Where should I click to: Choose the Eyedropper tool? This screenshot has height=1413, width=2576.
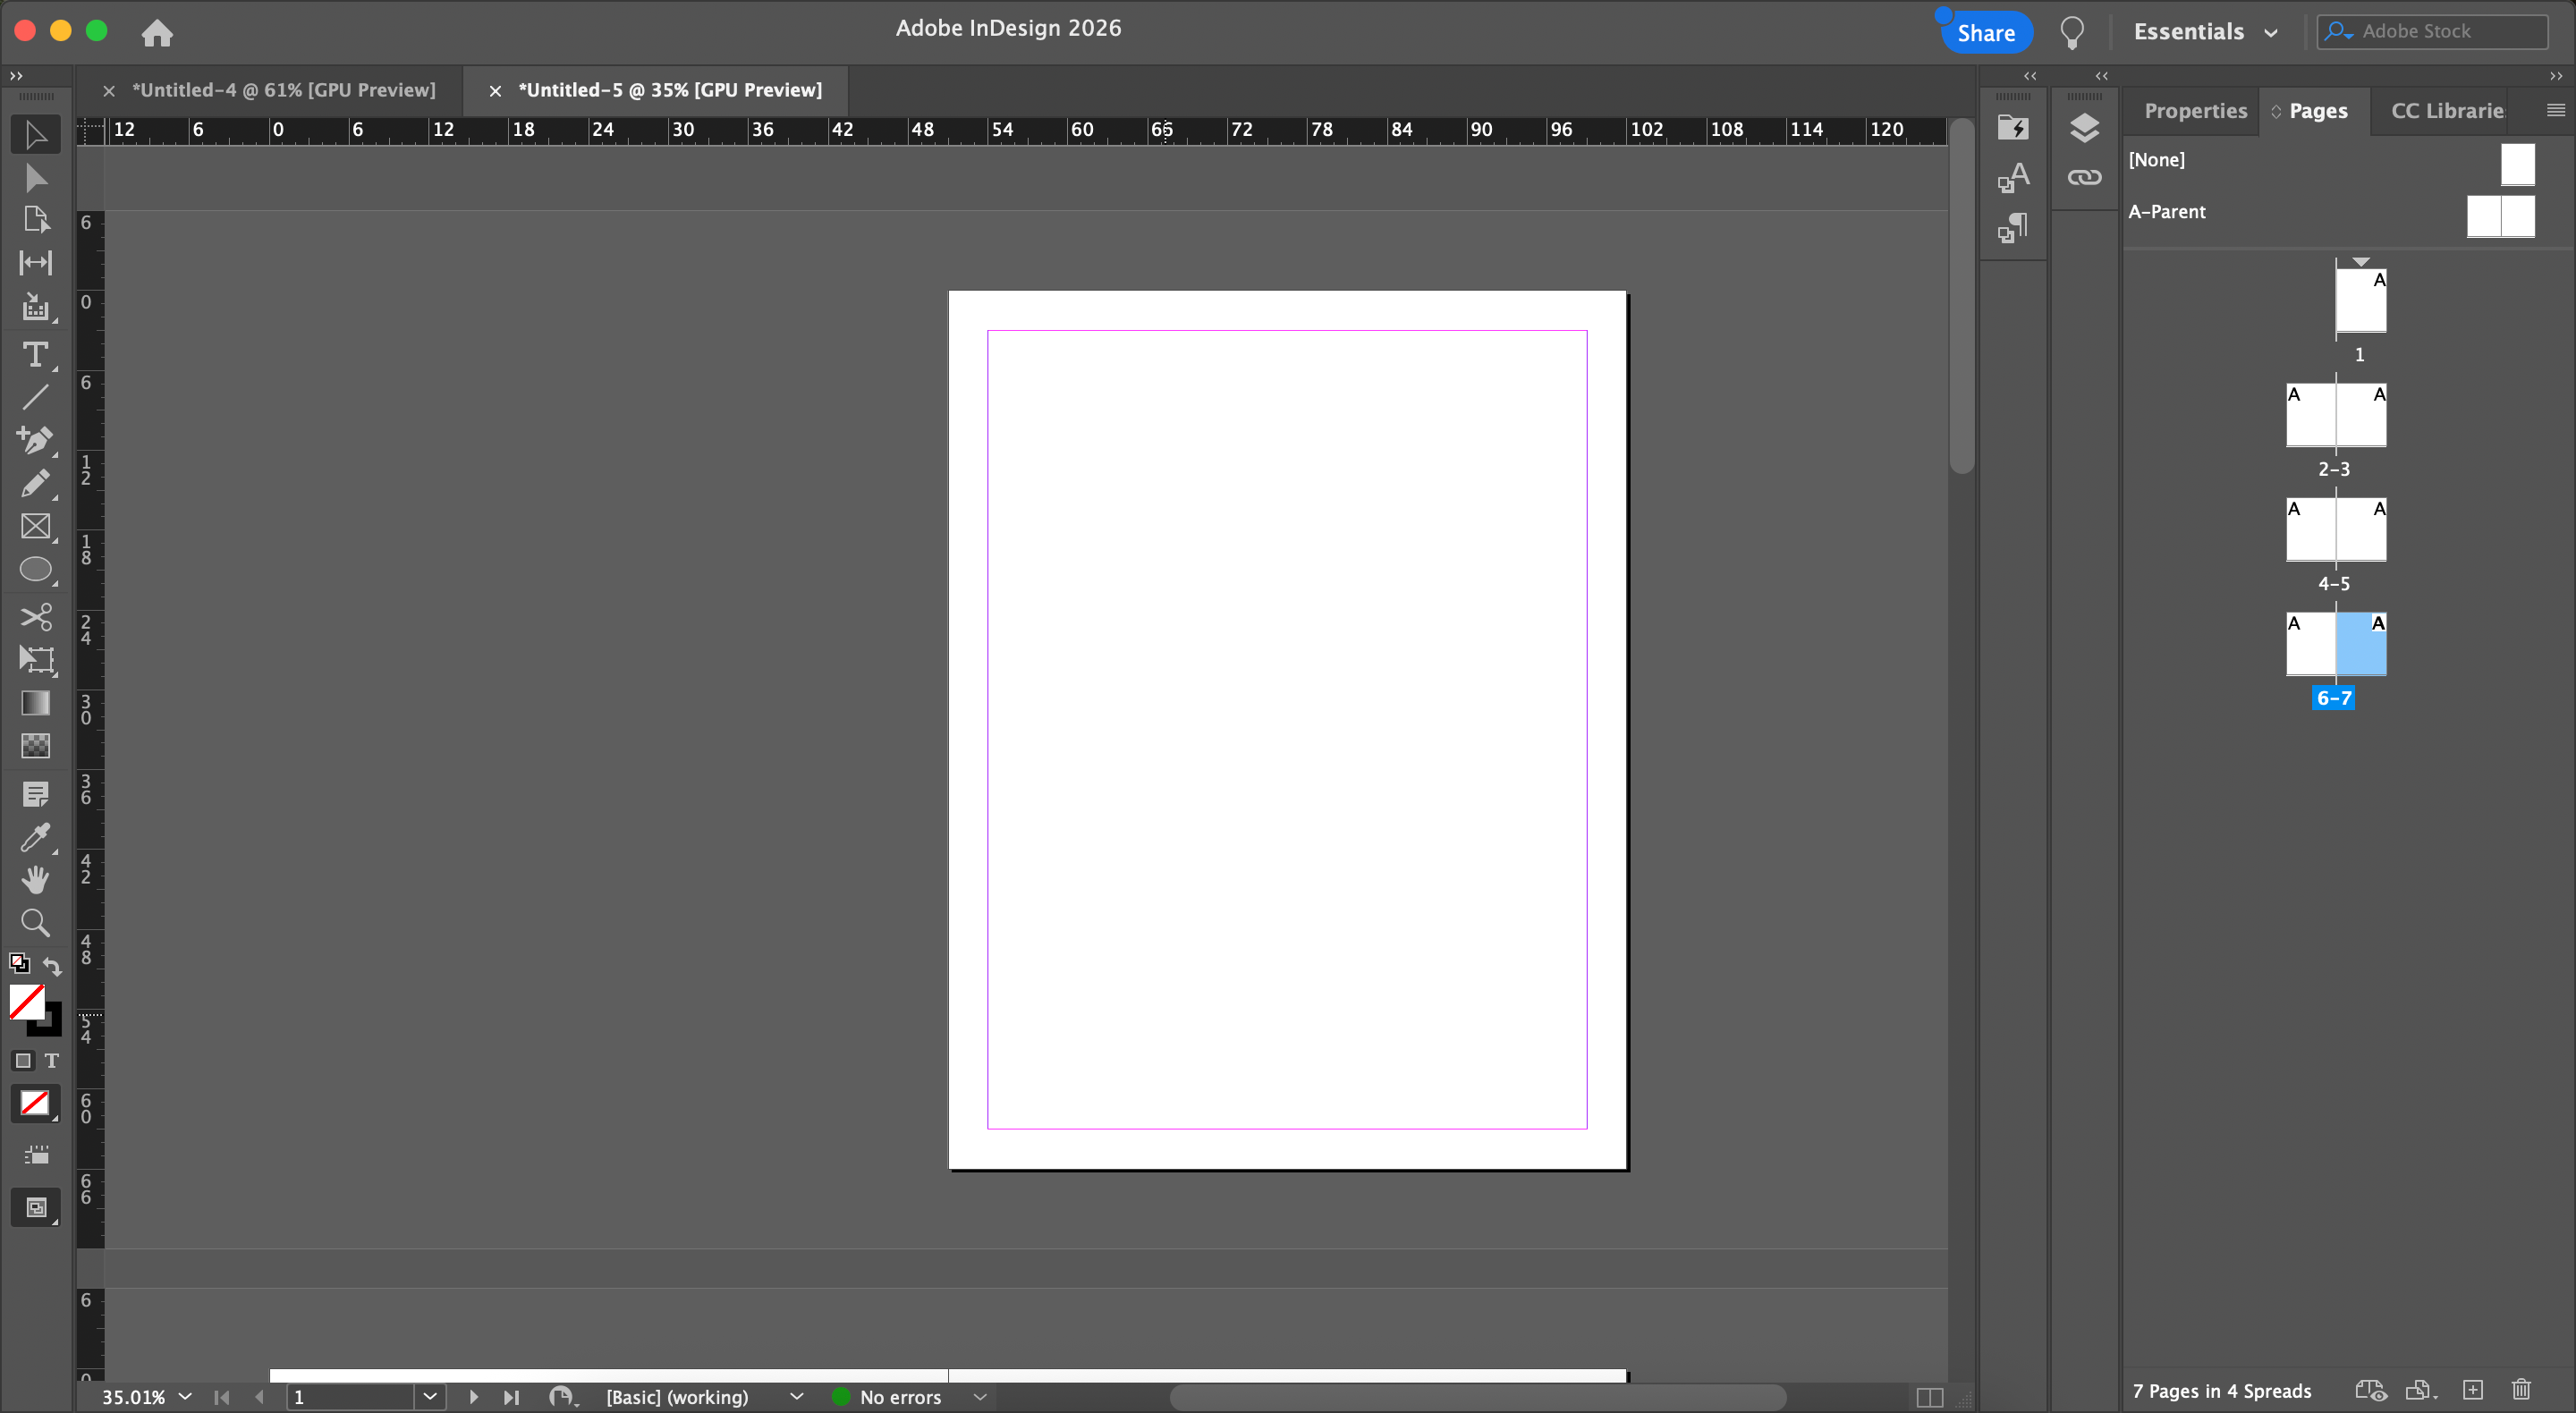[35, 837]
